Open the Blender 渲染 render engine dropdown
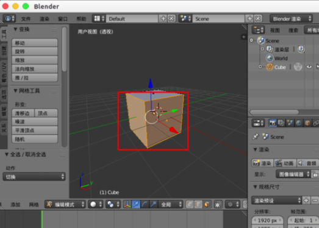The image size is (319, 228). pyautogui.click(x=292, y=19)
